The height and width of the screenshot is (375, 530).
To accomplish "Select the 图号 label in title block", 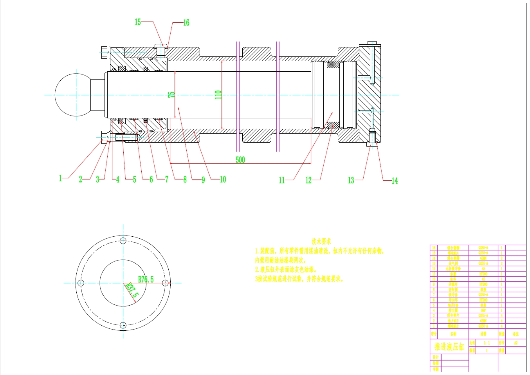I will pos(502,343).
